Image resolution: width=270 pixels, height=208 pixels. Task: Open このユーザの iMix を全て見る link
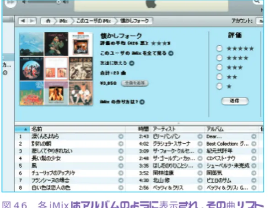tap(137, 53)
